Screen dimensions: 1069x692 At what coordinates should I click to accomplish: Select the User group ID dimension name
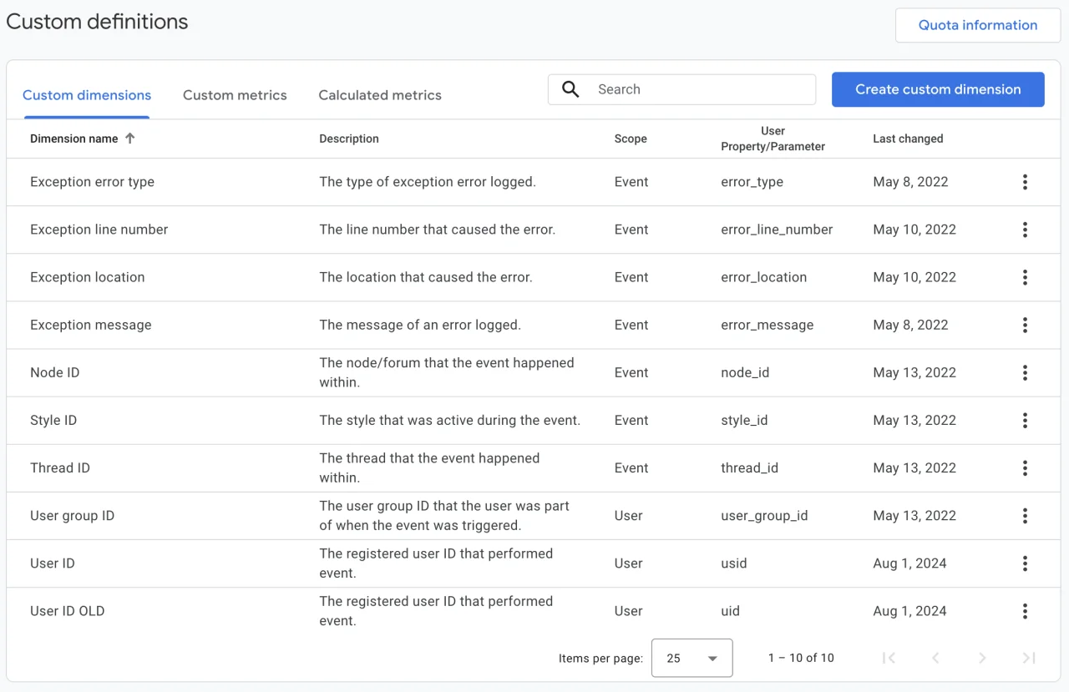72,515
